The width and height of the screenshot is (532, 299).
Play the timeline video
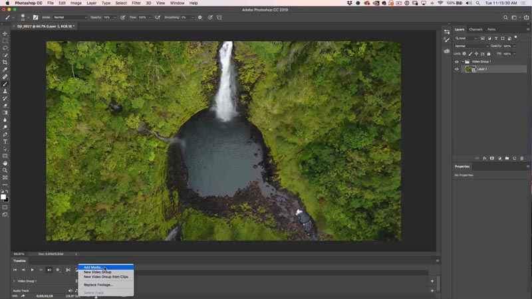pyautogui.click(x=32, y=270)
